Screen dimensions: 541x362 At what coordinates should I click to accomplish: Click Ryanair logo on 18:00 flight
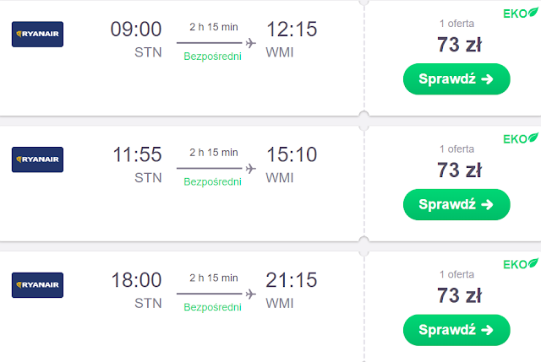coord(37,284)
